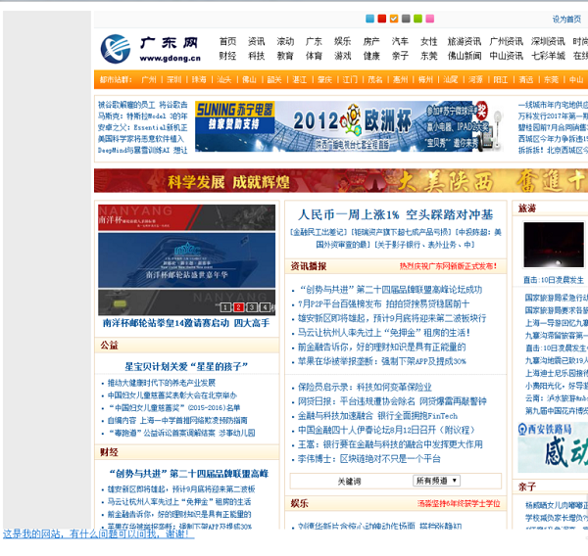The height and width of the screenshot is (556, 588).
Task: Switch carousel to slide 2
Action: [x=238, y=307]
